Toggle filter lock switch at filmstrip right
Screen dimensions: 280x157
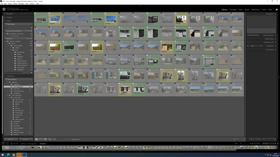(278, 143)
